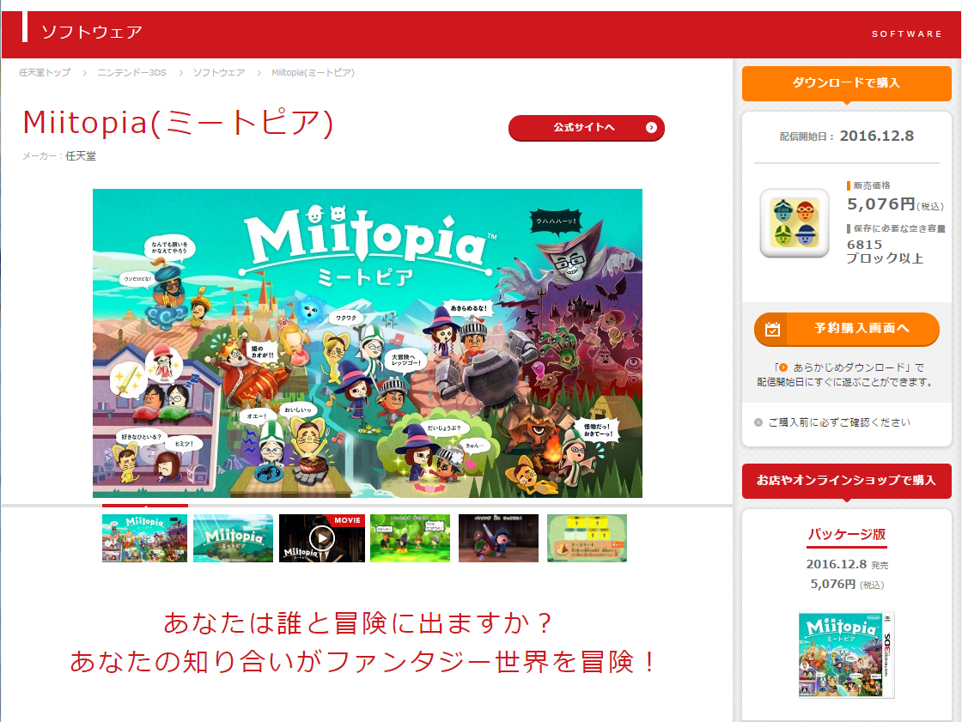
Task: Click the arrow icon on 公式サイトへ button
Action: pyautogui.click(x=651, y=128)
